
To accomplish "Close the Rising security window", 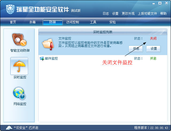I will [166, 3].
